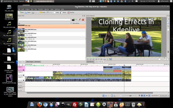Mute audio on Video 2 track
This screenshot has height=108, width=173.
pyautogui.click(x=21, y=75)
